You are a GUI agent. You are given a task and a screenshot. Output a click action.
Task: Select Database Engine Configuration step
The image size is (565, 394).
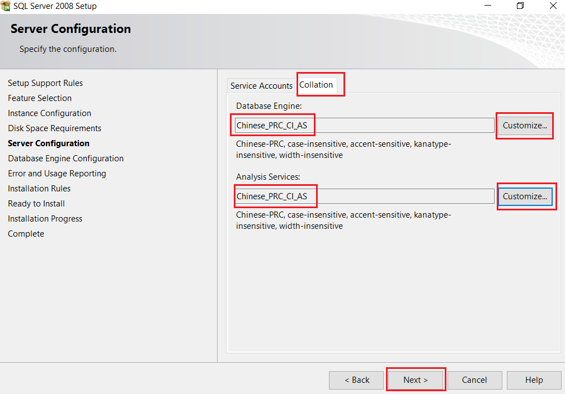pos(65,158)
